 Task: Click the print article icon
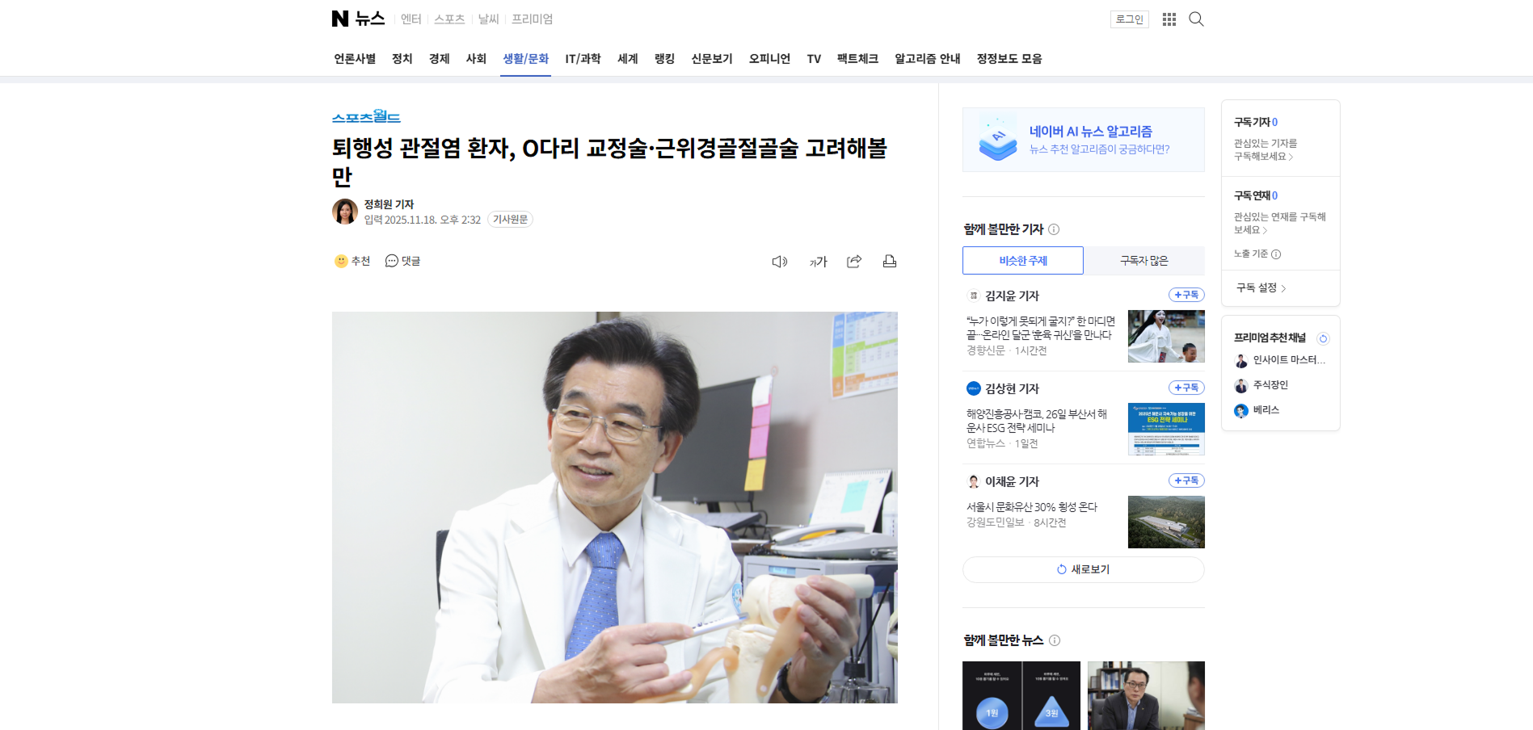coord(889,262)
